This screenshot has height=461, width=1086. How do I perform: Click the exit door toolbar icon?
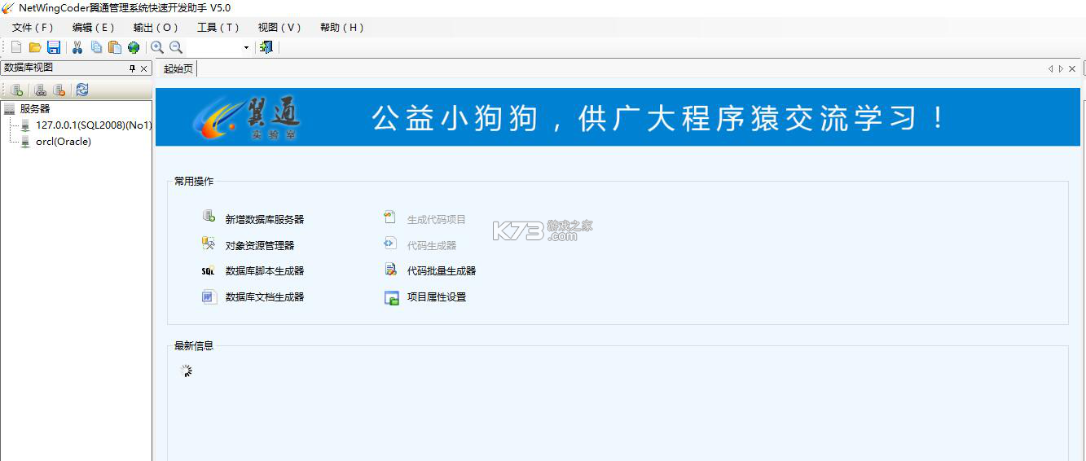click(266, 47)
